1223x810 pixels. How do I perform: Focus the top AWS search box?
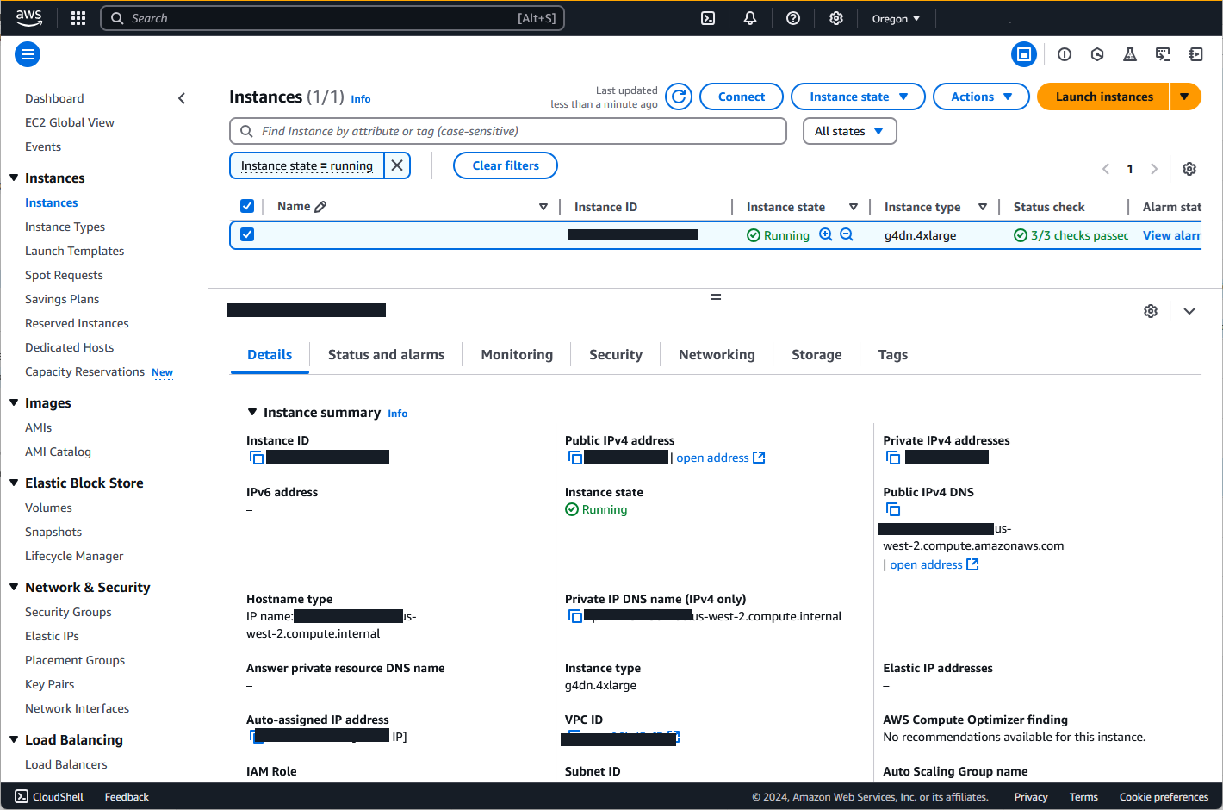[x=332, y=18]
